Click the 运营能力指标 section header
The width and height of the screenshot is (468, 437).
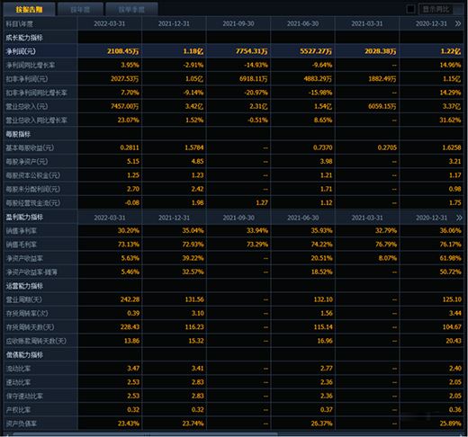click(24, 286)
